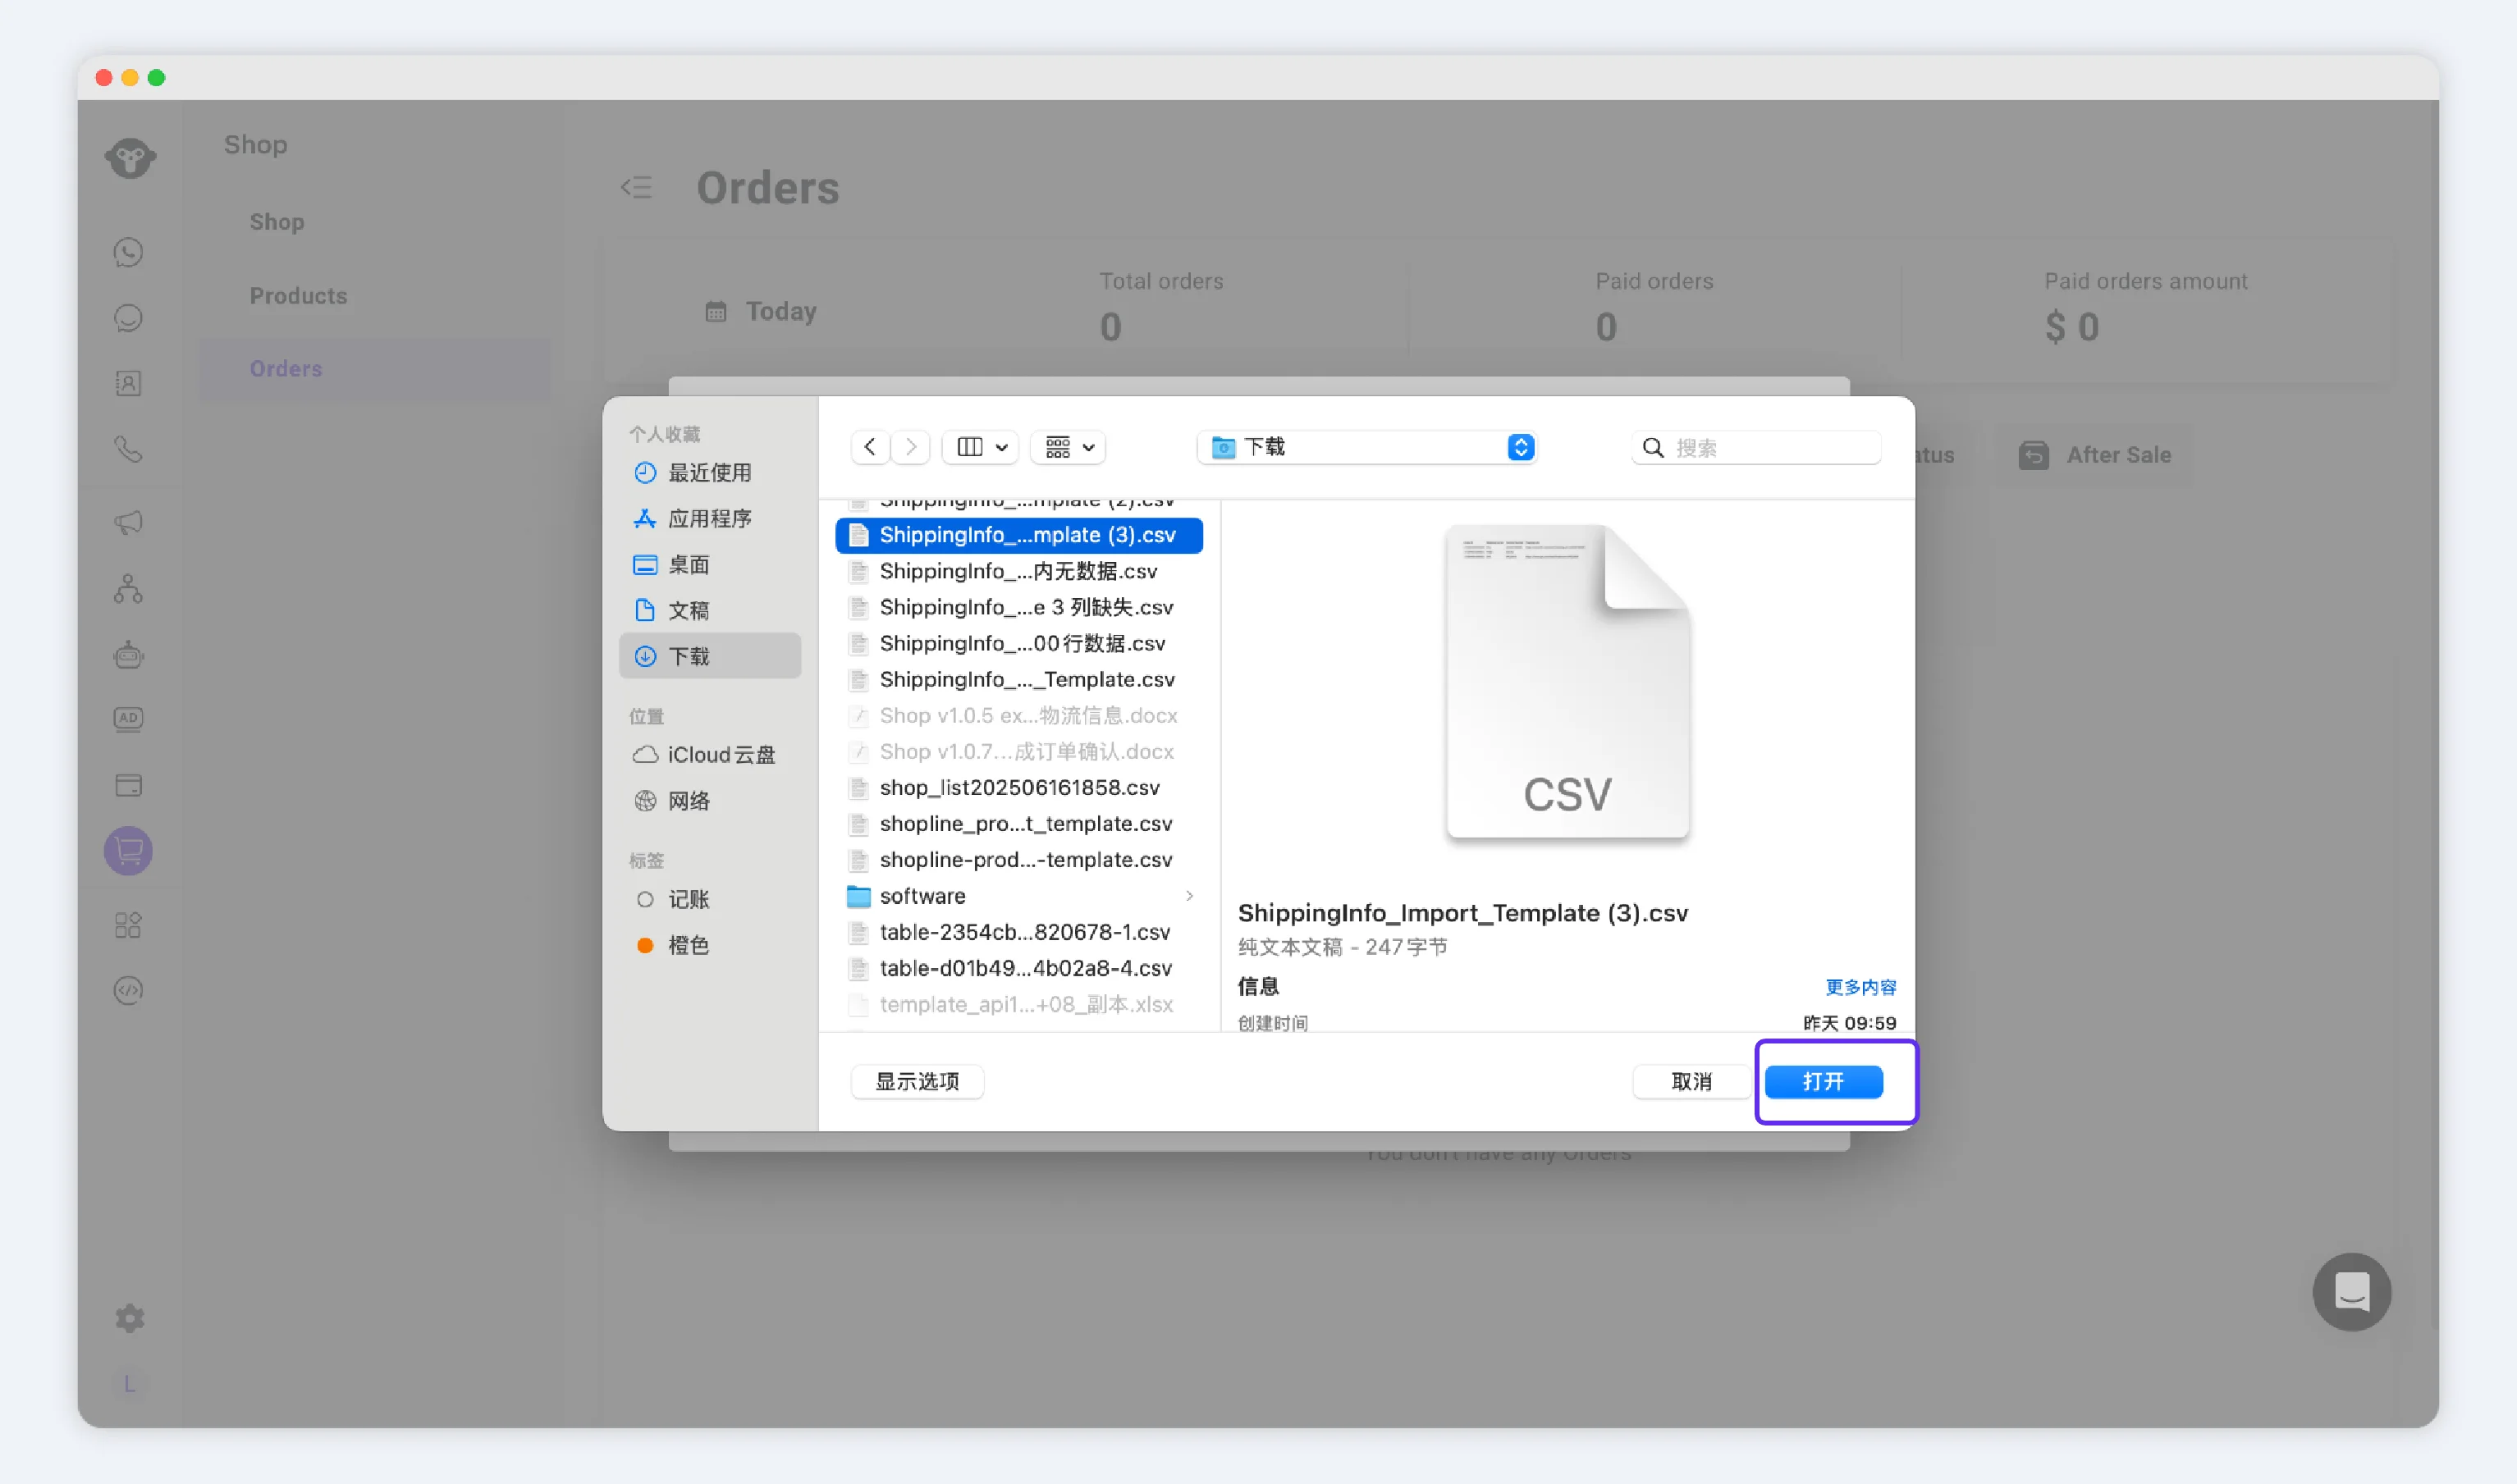The width and height of the screenshot is (2517, 1484).
Task: Select the 记账 tag
Action: 709,899
